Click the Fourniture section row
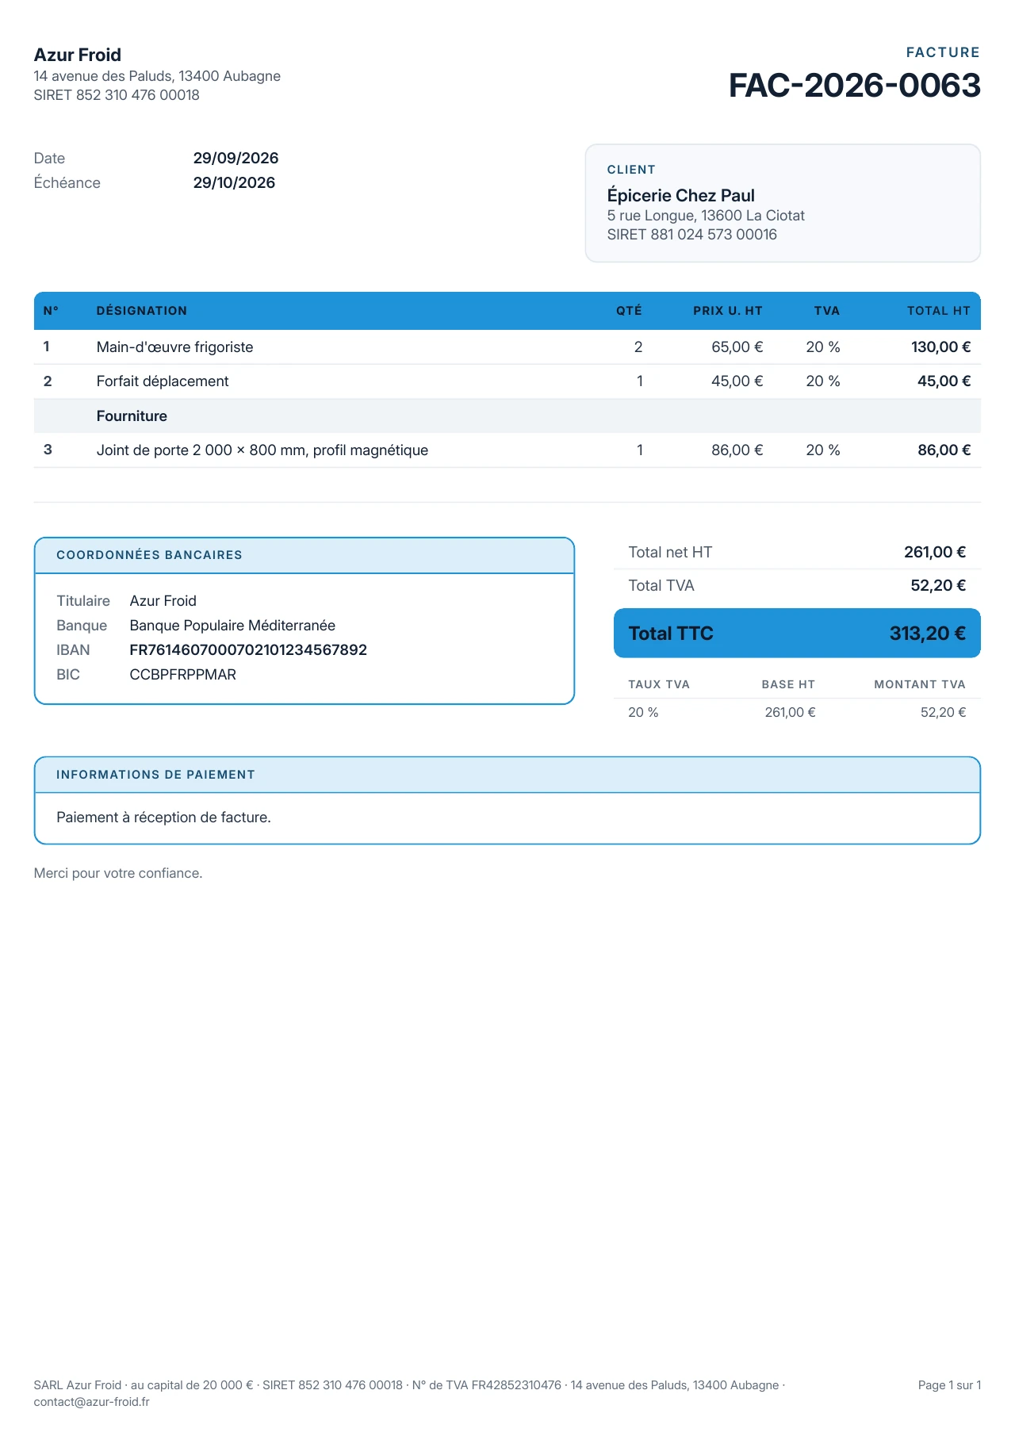The width and height of the screenshot is (1015, 1436). coord(507,416)
